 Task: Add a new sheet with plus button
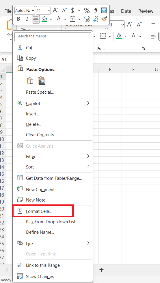pos(102,270)
